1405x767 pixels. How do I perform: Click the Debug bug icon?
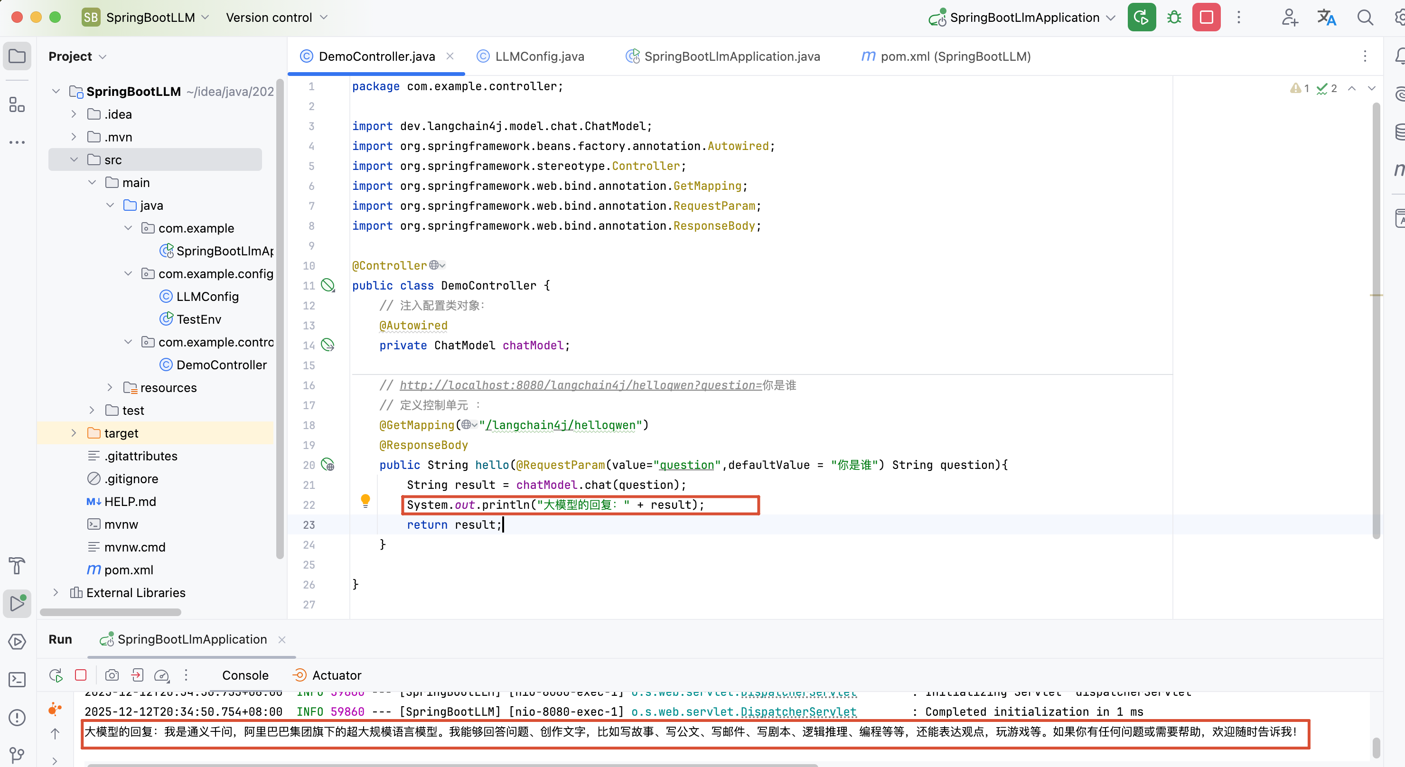pyautogui.click(x=1174, y=18)
